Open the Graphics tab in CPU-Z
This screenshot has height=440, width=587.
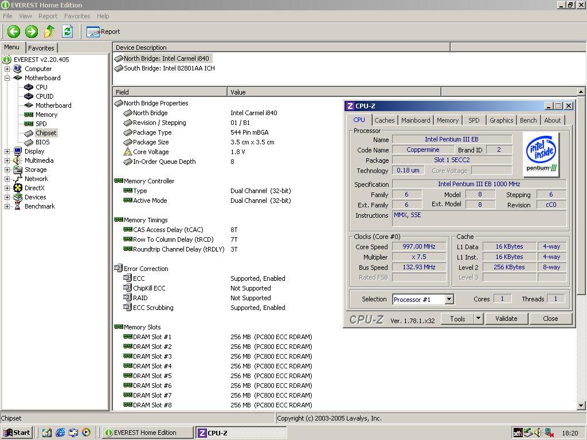pos(501,120)
